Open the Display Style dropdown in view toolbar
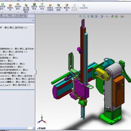The width and height of the screenshot is (131, 131). pyautogui.click(x=104, y=17)
